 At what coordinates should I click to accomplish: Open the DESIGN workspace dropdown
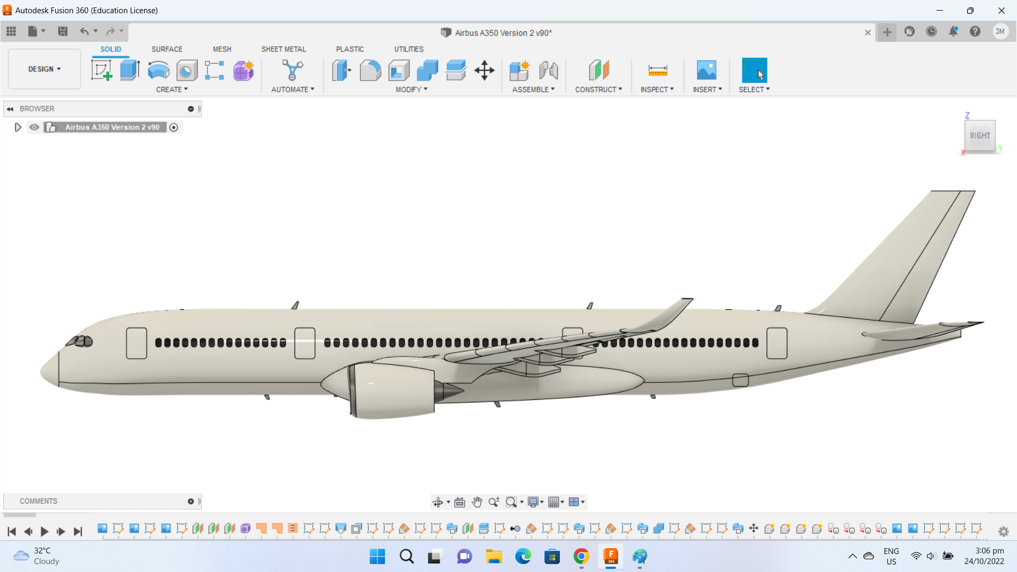pos(44,69)
